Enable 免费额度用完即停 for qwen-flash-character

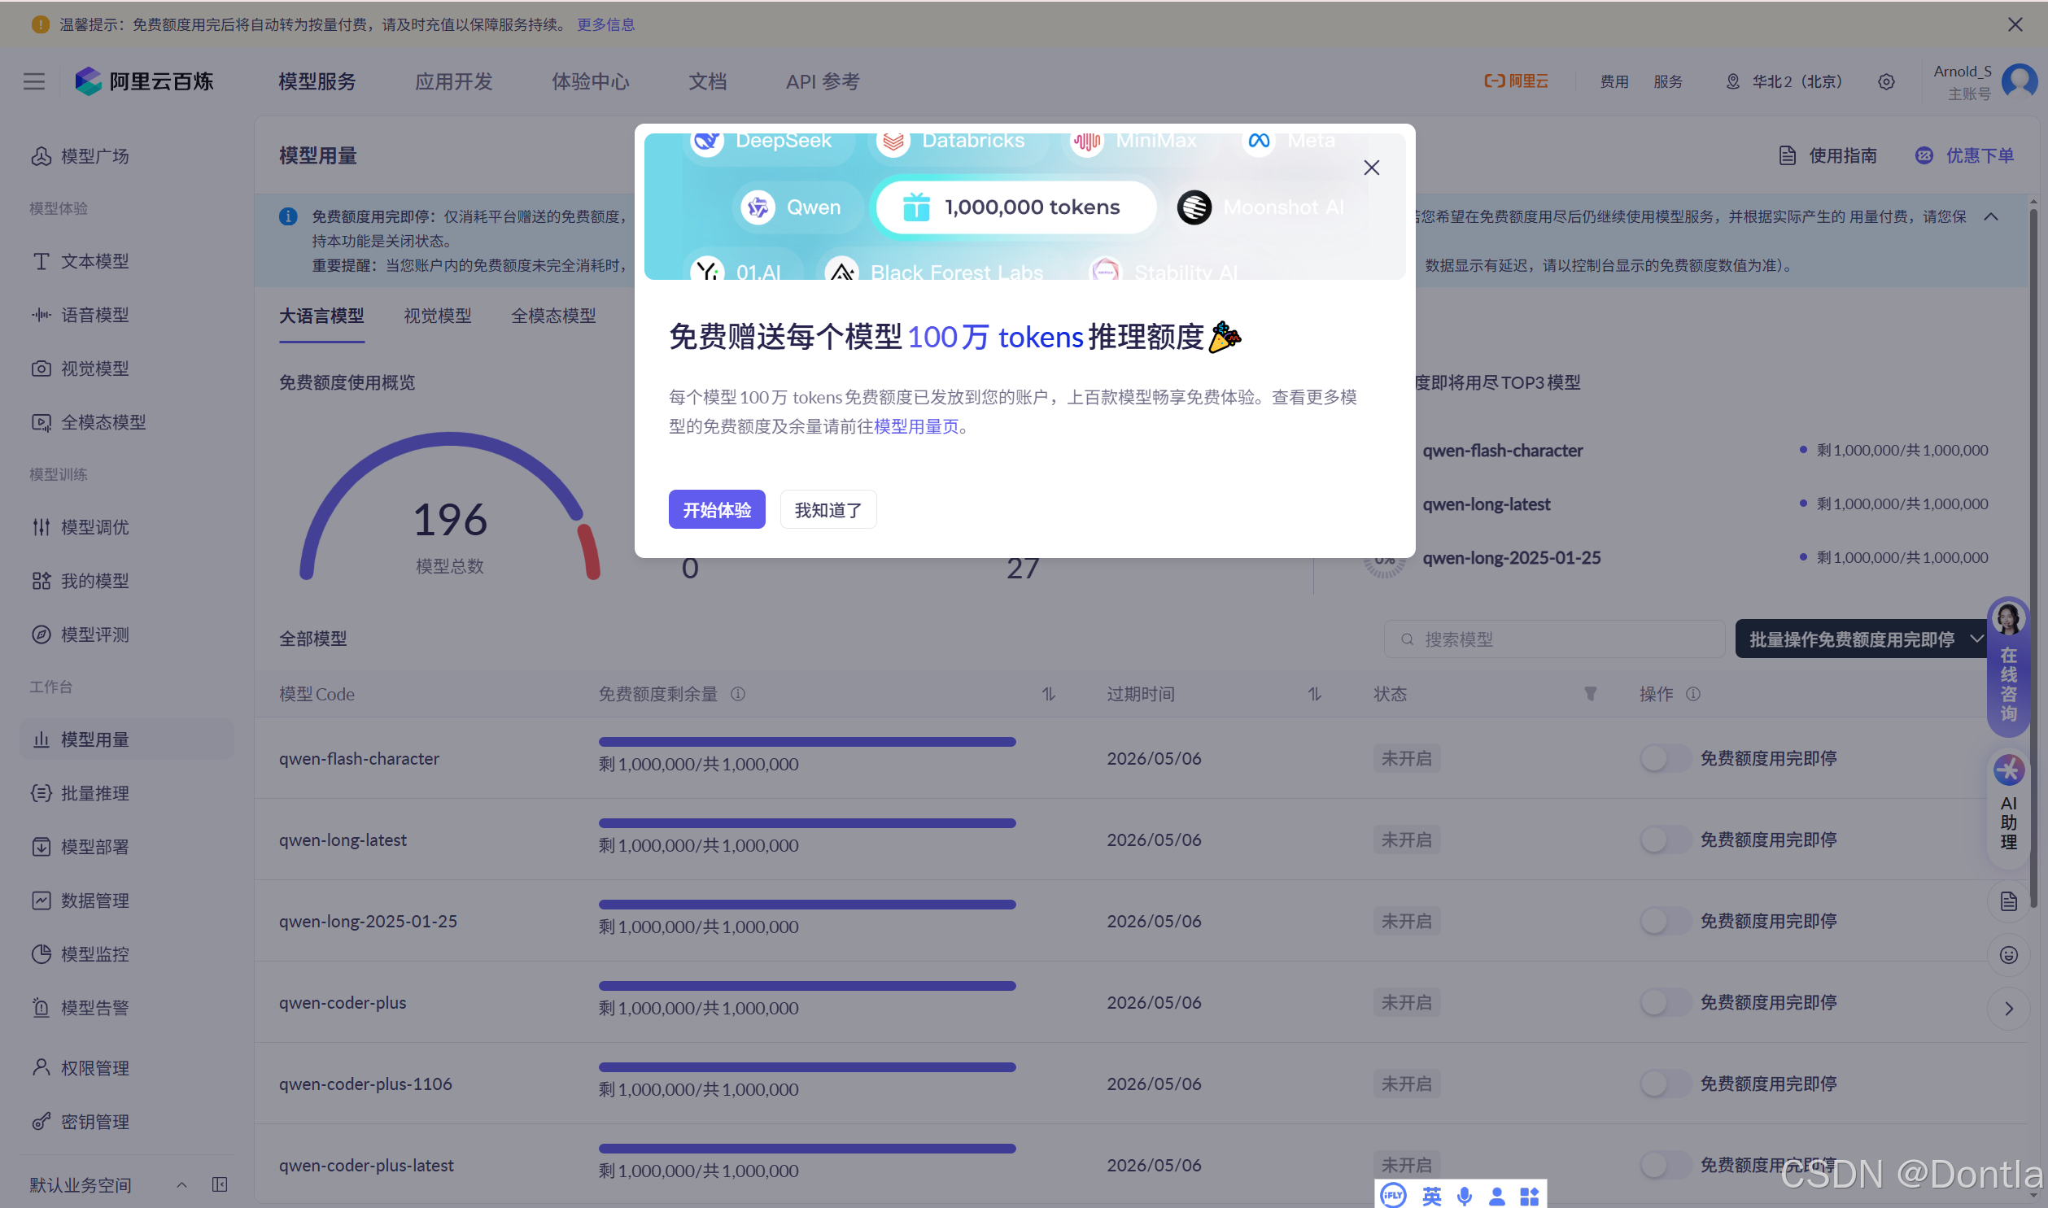click(1664, 758)
